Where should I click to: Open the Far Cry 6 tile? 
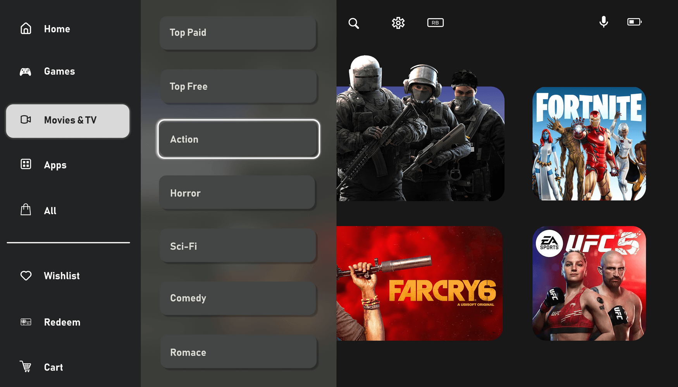[x=420, y=284]
